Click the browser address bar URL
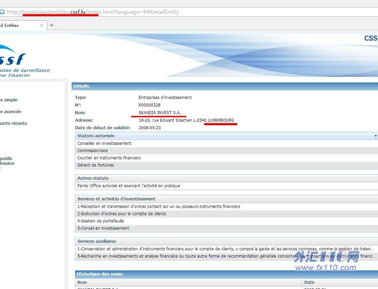Image resolution: width=378 pixels, height=289 pixels. point(93,12)
